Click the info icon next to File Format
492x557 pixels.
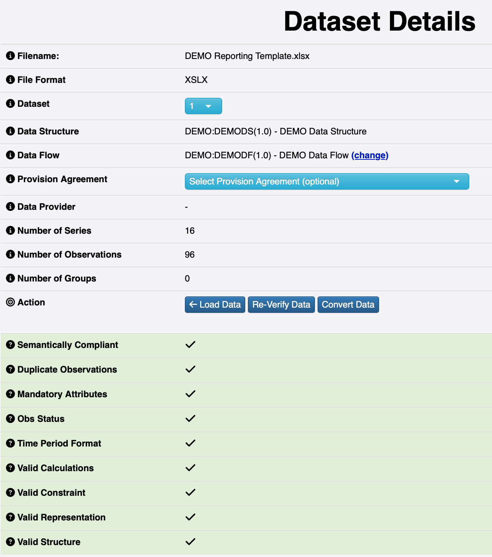(10, 80)
